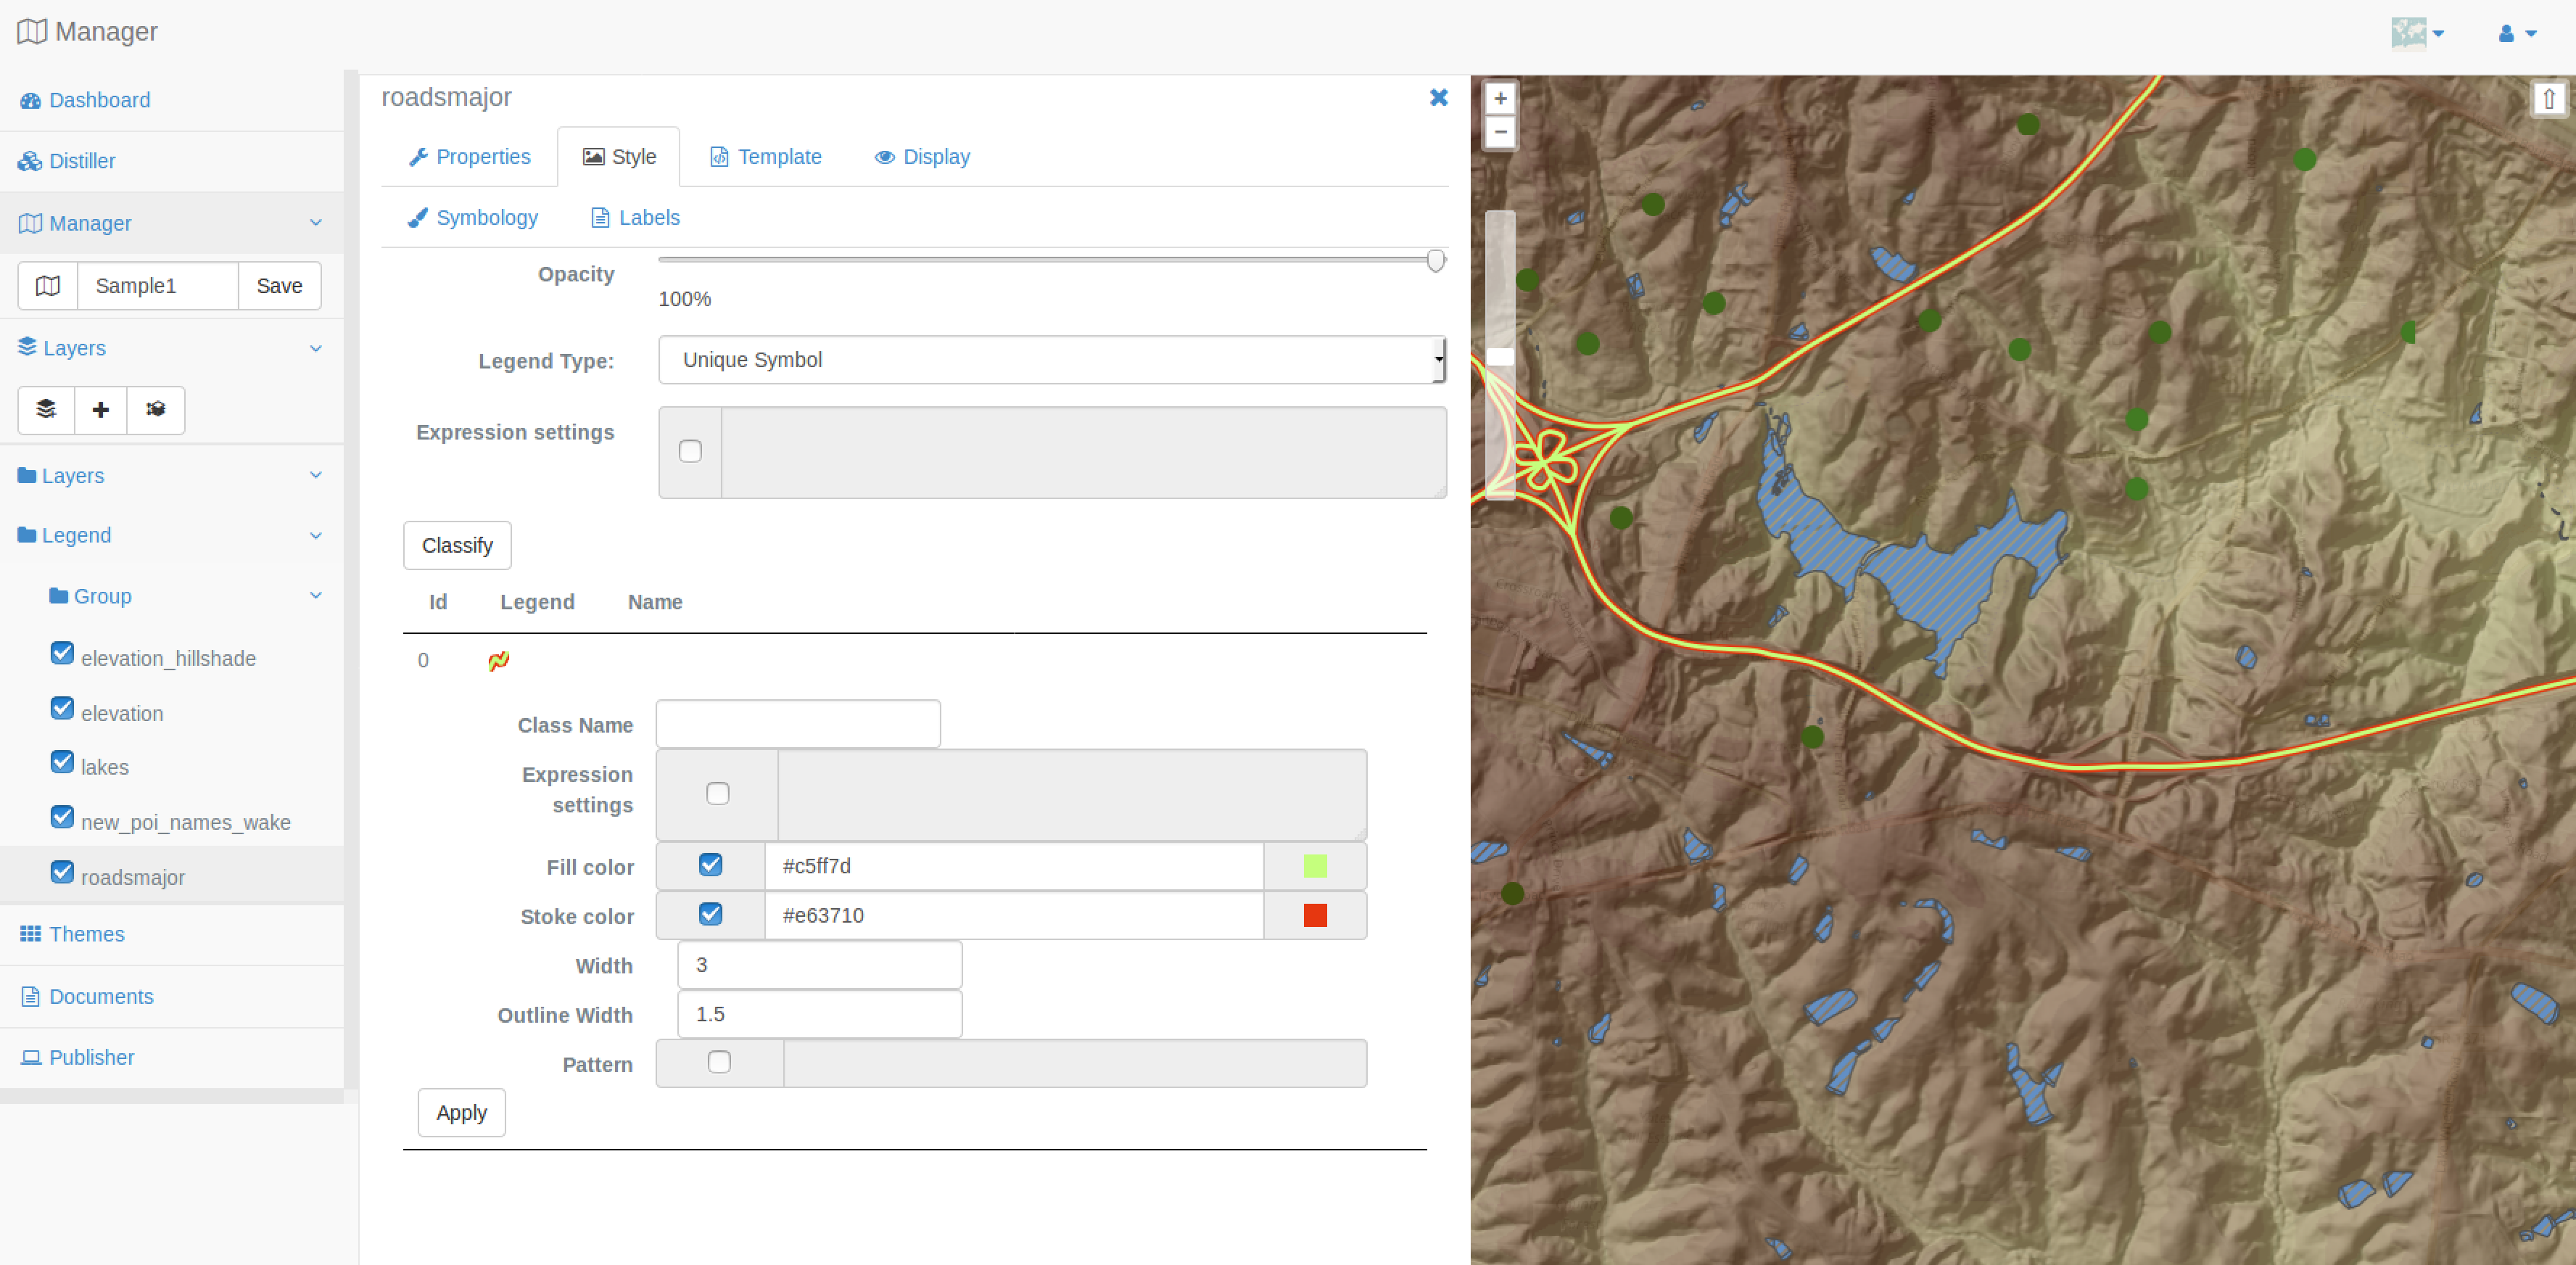Collapse the Manager section
Image resolution: width=2576 pixels, height=1265 pixels.
coord(316,222)
